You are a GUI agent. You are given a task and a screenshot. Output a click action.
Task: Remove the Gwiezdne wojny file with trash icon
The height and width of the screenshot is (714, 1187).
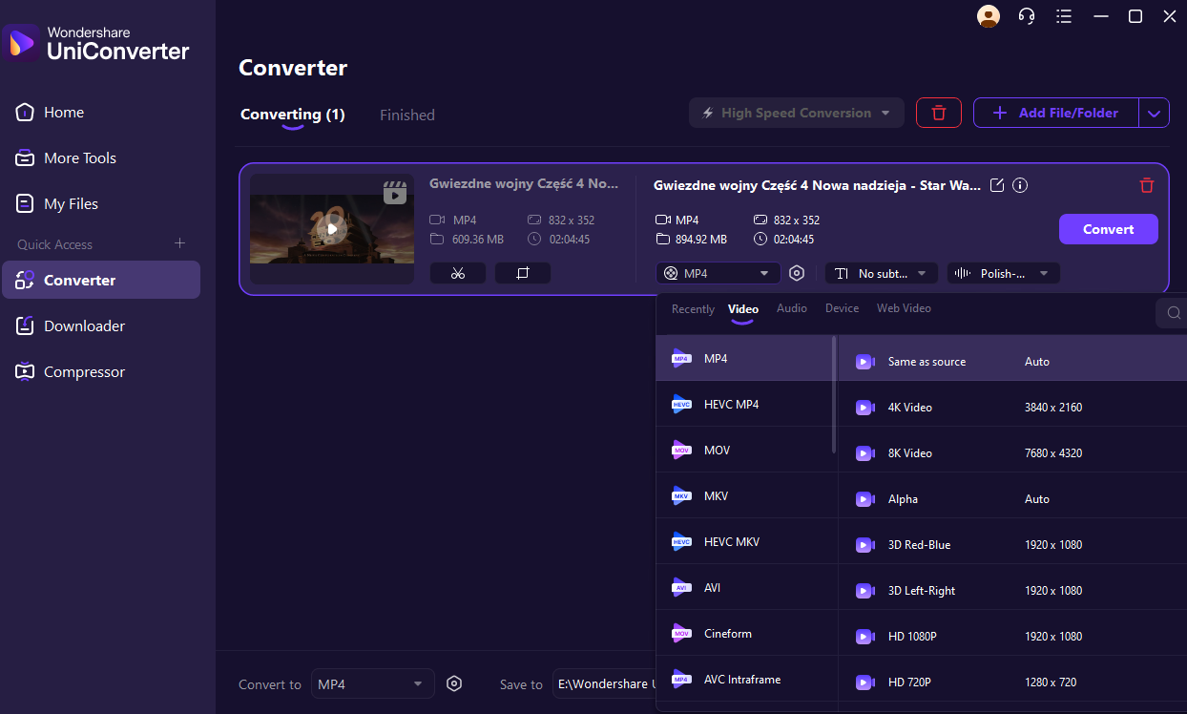point(1147,185)
